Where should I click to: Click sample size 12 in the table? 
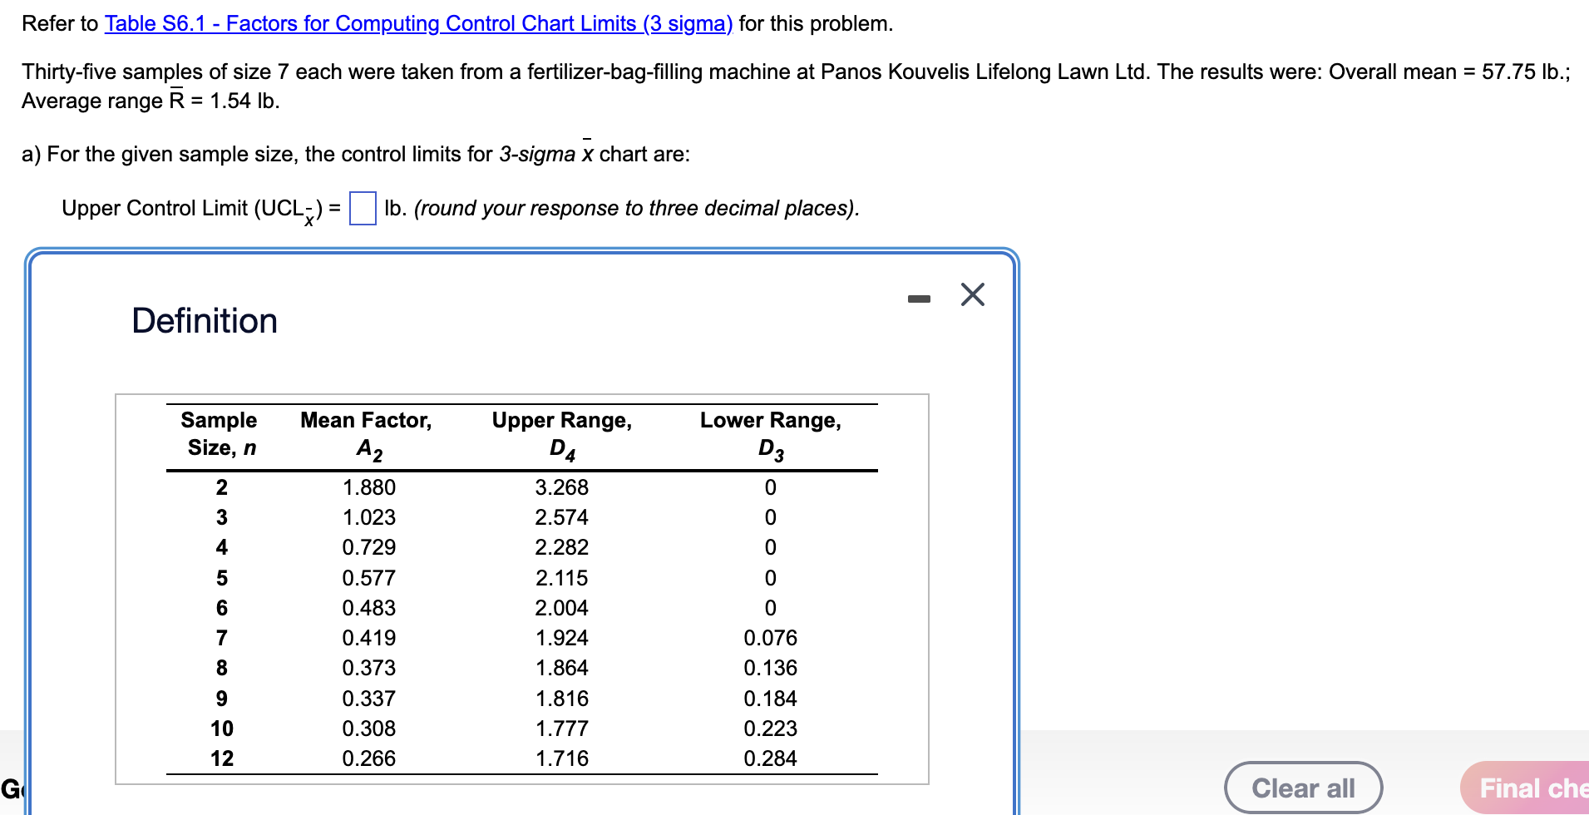(x=222, y=758)
